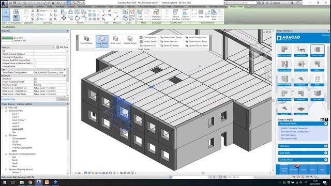Toggle the Unique Frame checkbox
This screenshot has height=186, width=331.
tap(35, 66)
